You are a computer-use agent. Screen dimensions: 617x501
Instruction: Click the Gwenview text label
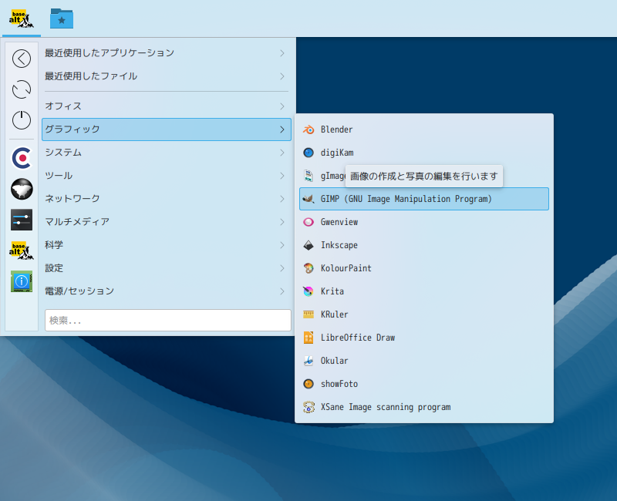pos(339,222)
